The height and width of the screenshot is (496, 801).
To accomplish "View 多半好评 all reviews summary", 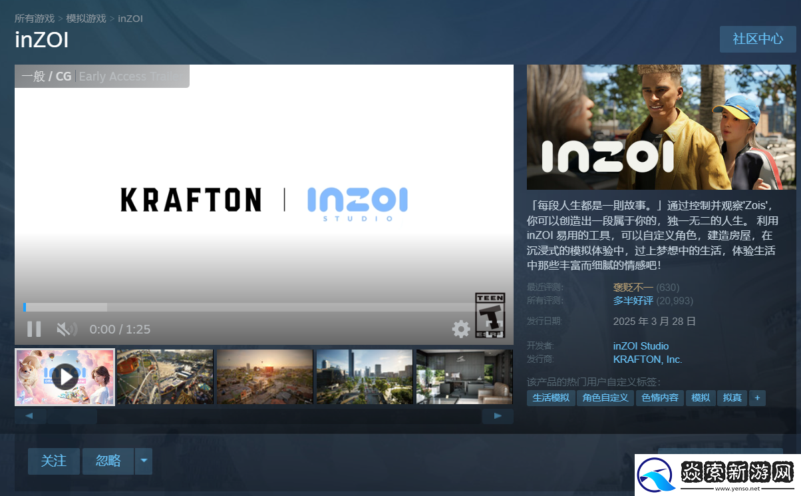I will [x=633, y=301].
